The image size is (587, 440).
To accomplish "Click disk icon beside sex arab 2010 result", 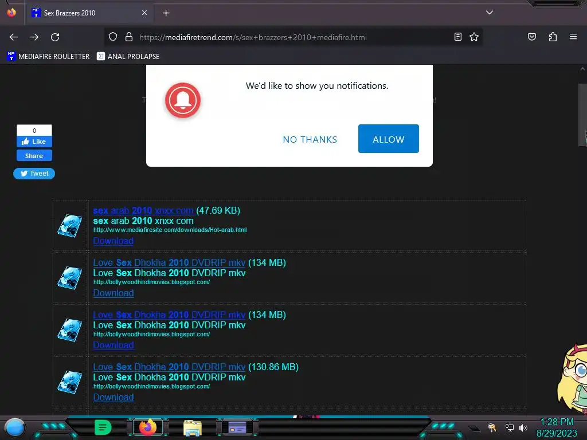I will click(69, 226).
